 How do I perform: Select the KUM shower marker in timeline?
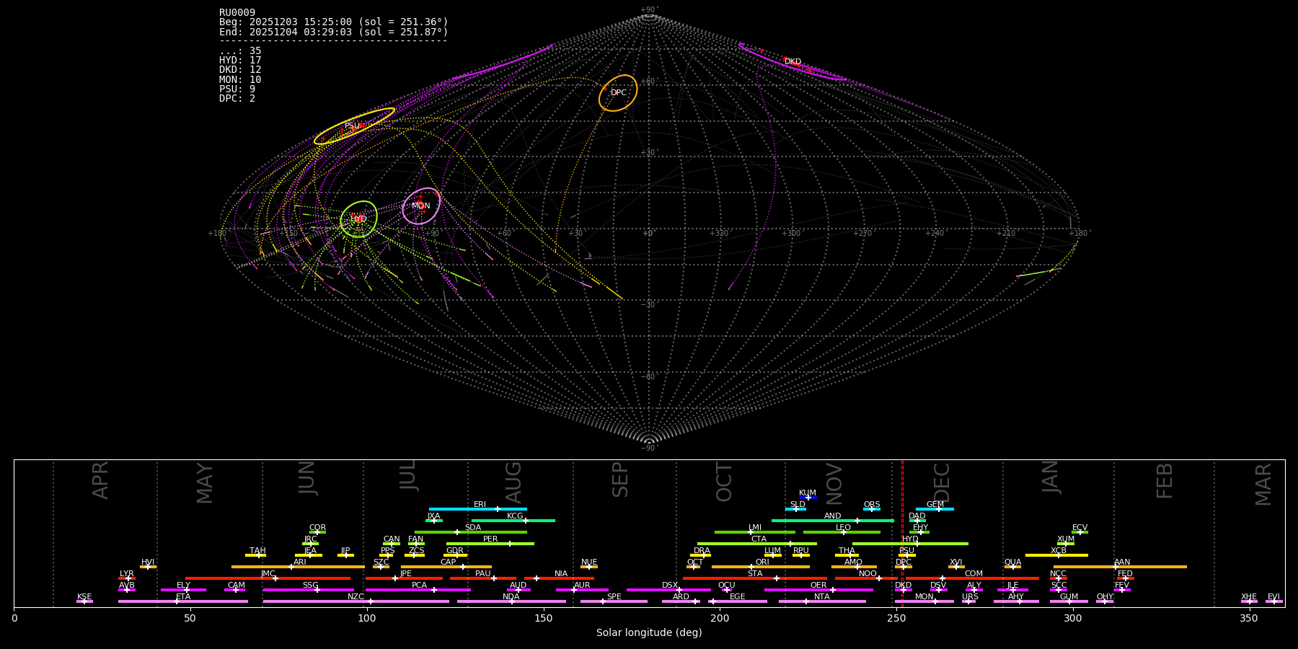[x=808, y=497]
